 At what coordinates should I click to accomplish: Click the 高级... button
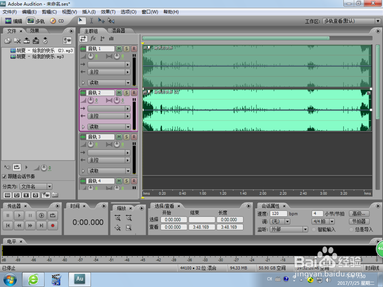(359, 214)
